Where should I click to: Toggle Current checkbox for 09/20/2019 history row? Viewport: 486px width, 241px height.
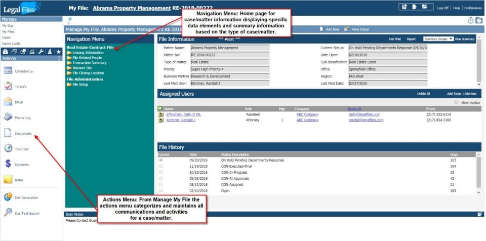(161, 160)
